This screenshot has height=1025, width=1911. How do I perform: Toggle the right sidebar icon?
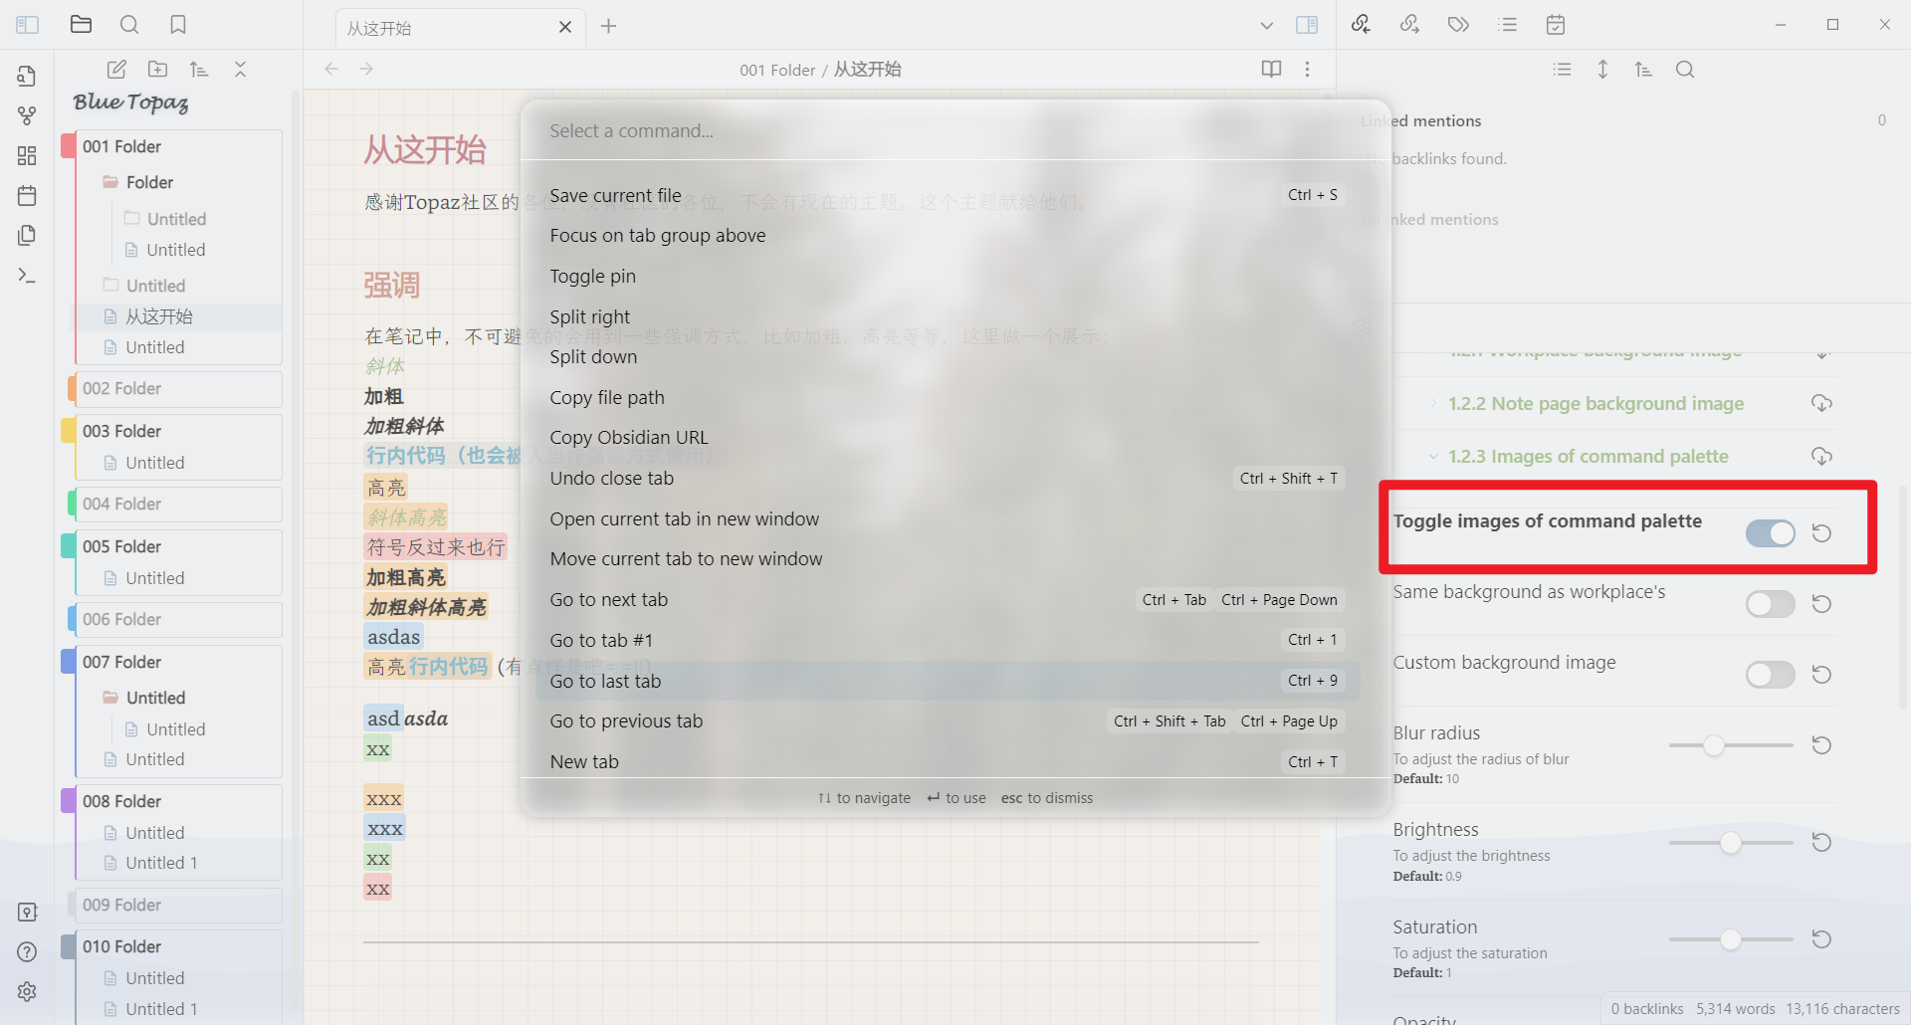tap(1307, 25)
